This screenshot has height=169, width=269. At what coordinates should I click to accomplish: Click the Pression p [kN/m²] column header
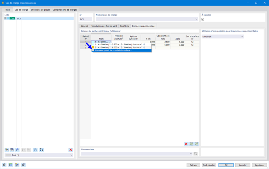119,37
